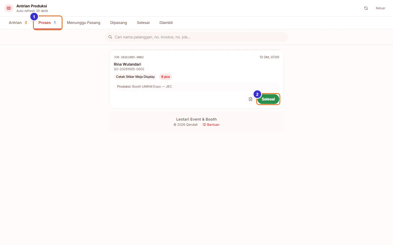Click the © 2026 Qendali footer text

tap(186, 125)
